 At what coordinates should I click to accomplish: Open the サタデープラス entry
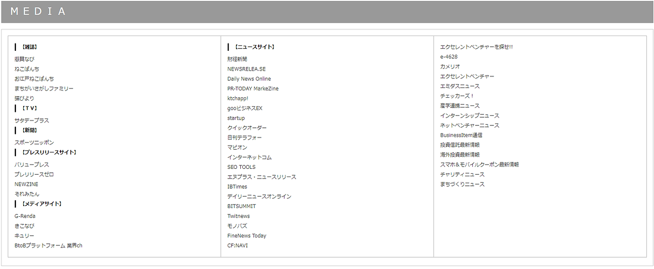pyautogui.click(x=31, y=120)
